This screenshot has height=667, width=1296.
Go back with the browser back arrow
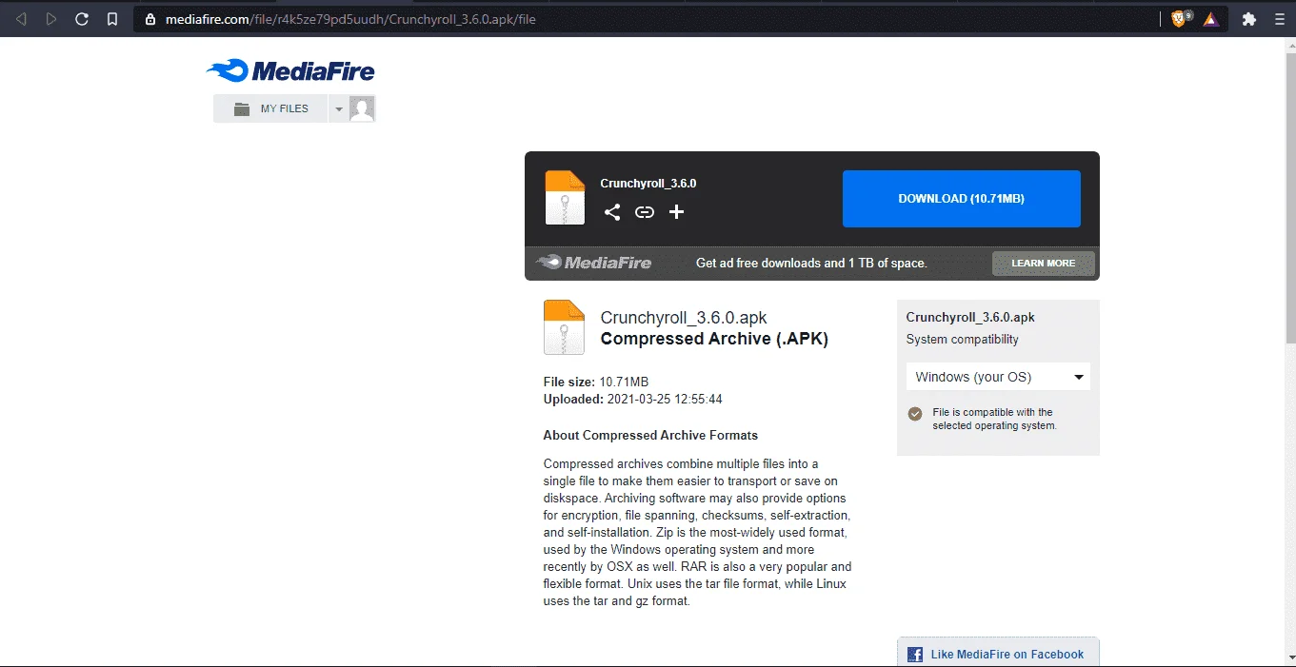click(22, 19)
